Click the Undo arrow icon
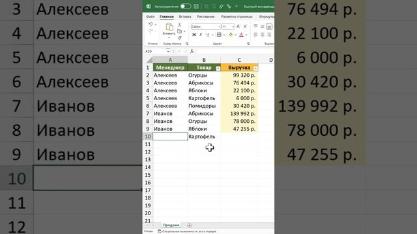This screenshot has width=417, height=234. 151,25
